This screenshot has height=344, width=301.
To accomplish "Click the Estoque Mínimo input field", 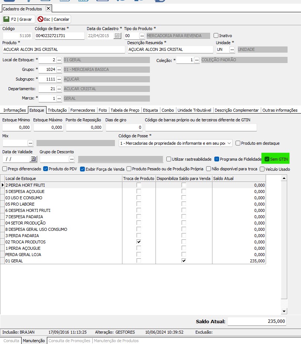I will (17, 127).
